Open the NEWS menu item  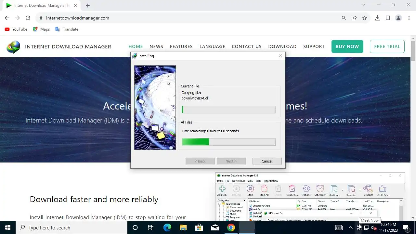tap(156, 46)
